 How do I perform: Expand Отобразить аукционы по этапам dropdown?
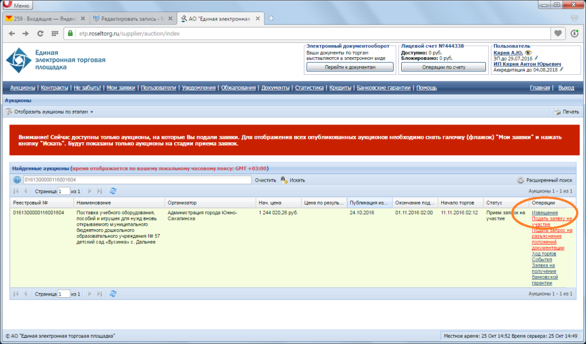(50, 111)
